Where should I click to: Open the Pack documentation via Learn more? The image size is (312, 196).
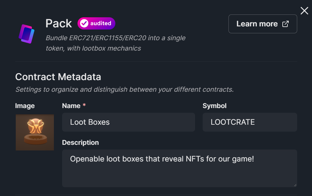(x=263, y=24)
